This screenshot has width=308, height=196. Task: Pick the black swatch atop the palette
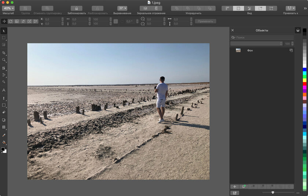click(304, 30)
